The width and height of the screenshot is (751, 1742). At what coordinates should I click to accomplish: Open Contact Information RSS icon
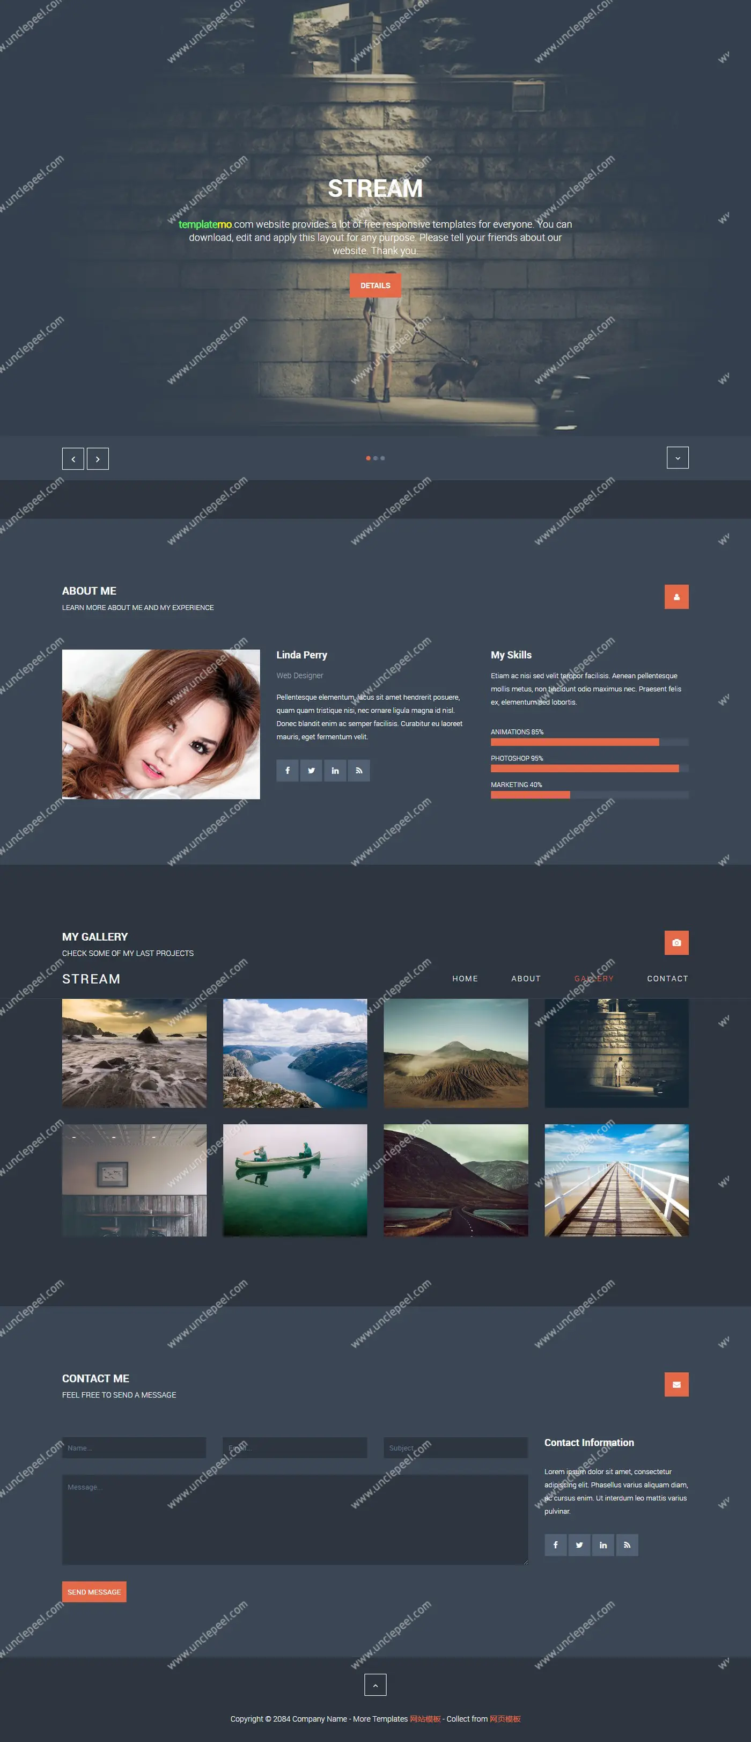pyautogui.click(x=627, y=1545)
